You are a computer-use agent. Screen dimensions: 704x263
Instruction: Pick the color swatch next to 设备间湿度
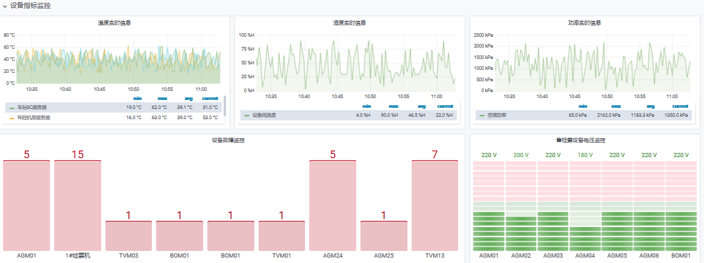(247, 115)
